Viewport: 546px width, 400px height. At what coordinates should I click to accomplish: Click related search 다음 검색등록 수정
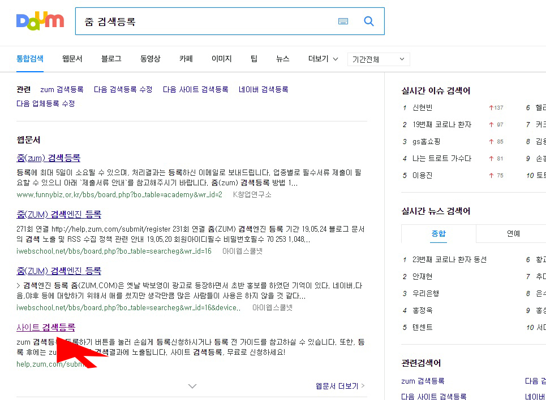pyautogui.click(x=123, y=89)
